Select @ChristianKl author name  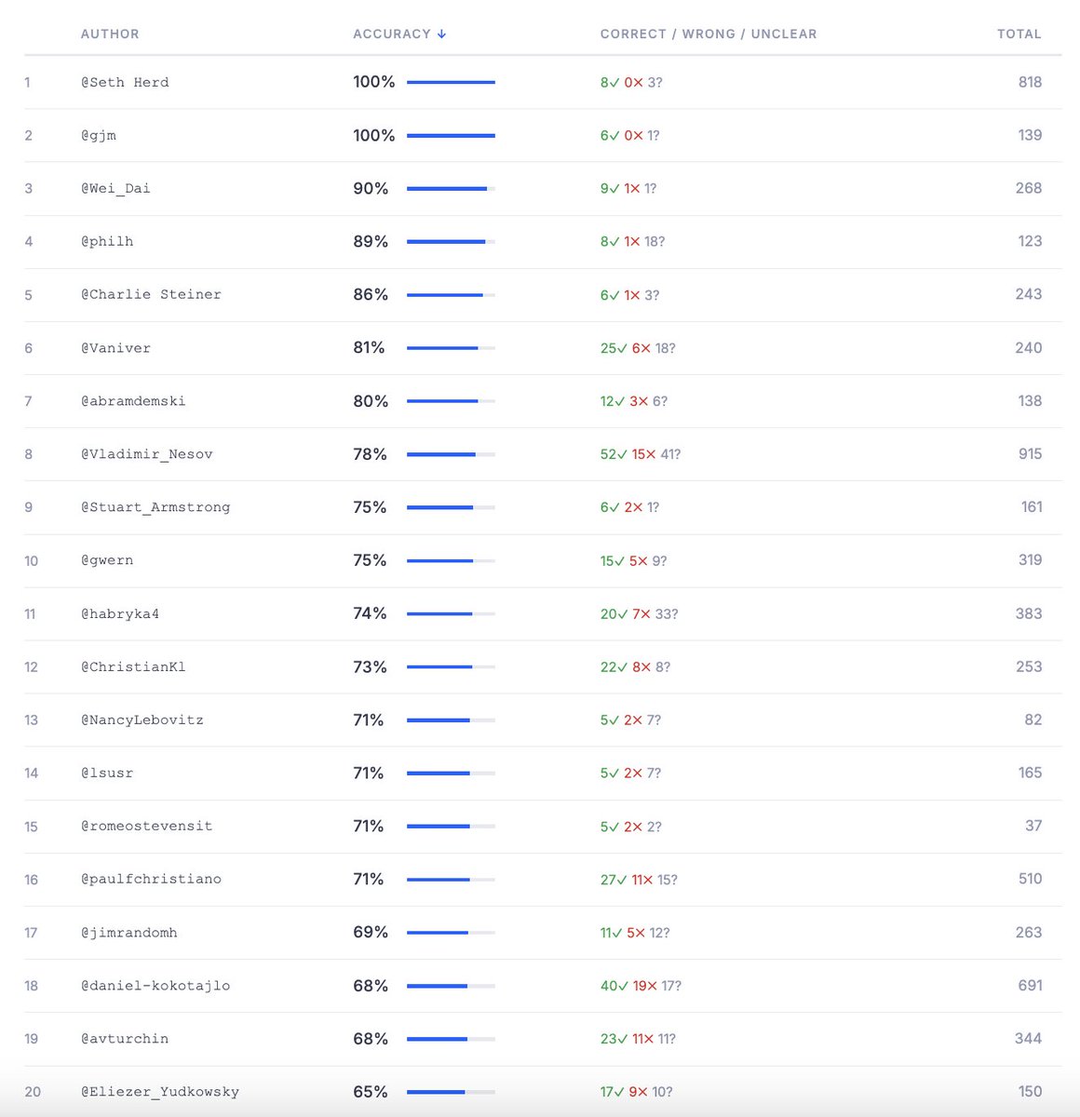pyautogui.click(x=133, y=666)
